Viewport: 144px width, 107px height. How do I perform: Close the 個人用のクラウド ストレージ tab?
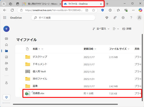[60, 4]
